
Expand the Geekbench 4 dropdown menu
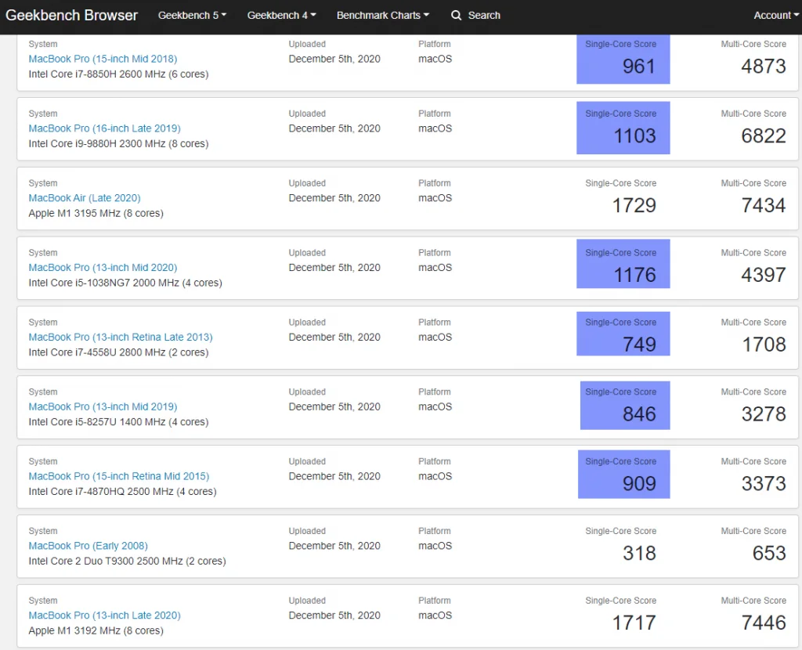282,16
